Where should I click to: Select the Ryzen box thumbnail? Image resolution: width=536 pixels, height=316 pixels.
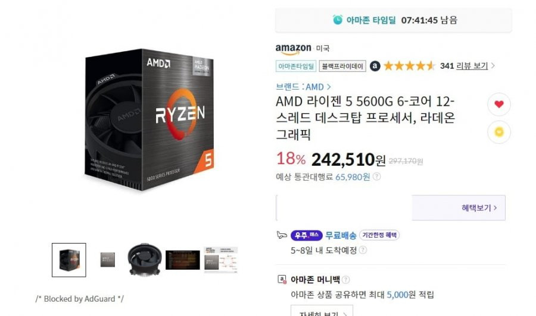(69, 260)
